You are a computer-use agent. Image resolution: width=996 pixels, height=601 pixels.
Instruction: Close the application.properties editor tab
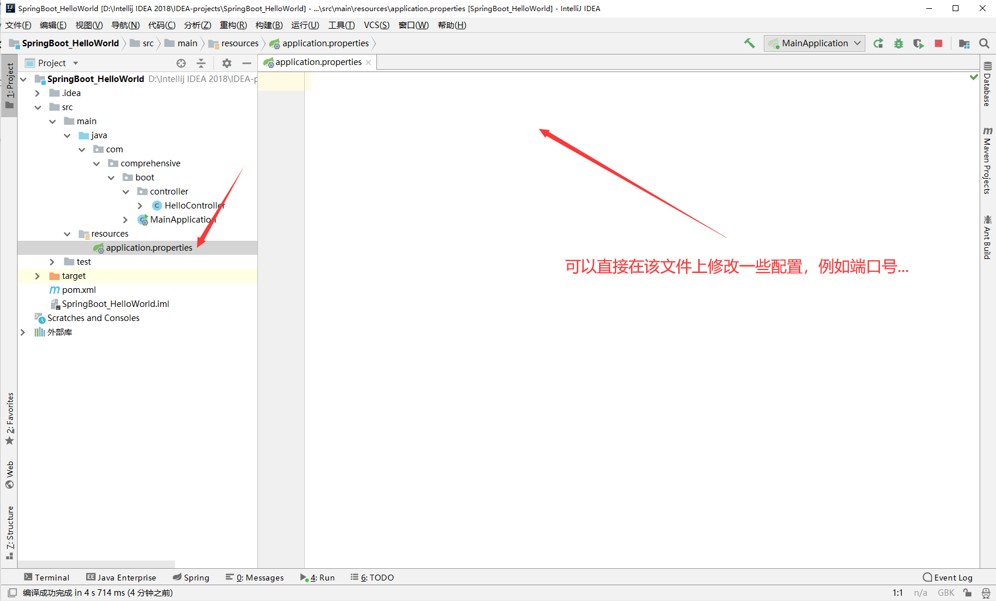pos(368,62)
